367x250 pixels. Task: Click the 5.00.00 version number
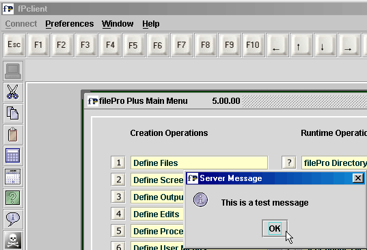(226, 101)
